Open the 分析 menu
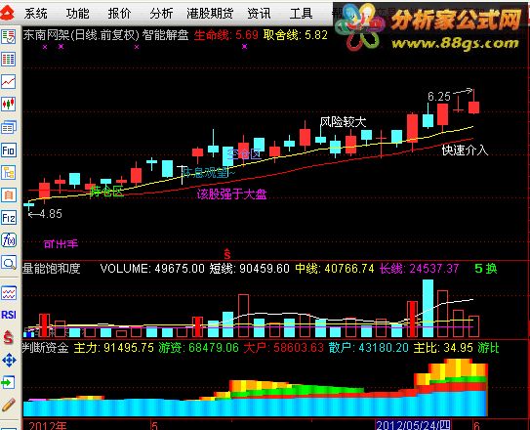 tap(161, 14)
